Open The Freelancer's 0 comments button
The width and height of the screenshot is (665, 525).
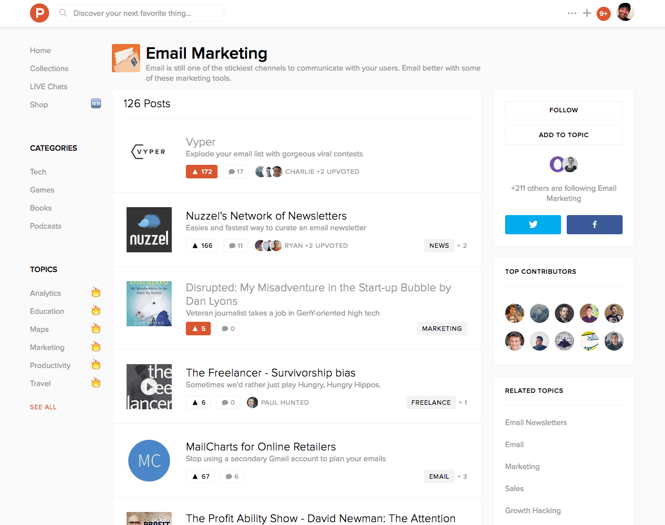coord(228,403)
